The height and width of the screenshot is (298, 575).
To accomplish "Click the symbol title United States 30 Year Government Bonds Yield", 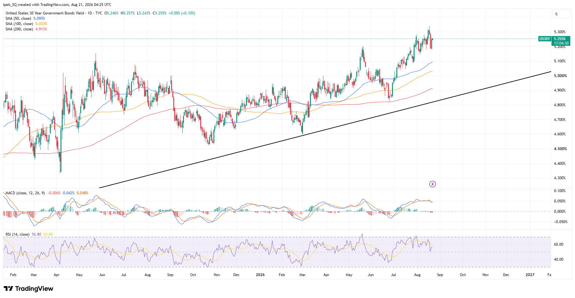I will 45,13.
